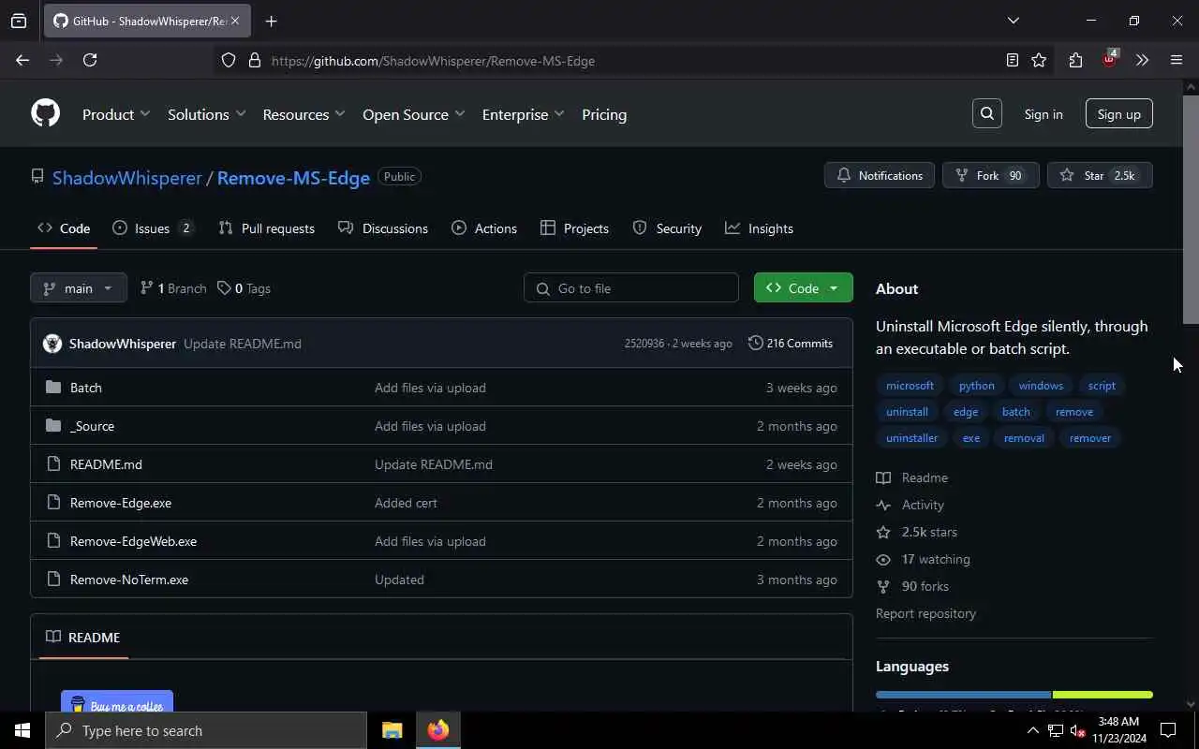
Task: Click the page vertical scrollbar thumb
Action: (1191, 208)
